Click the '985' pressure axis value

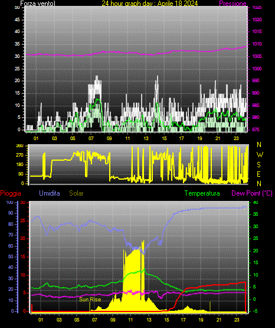(256, 105)
